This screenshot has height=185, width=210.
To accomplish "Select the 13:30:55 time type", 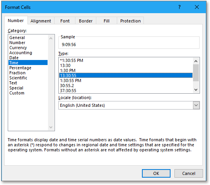I will (x=126, y=75).
